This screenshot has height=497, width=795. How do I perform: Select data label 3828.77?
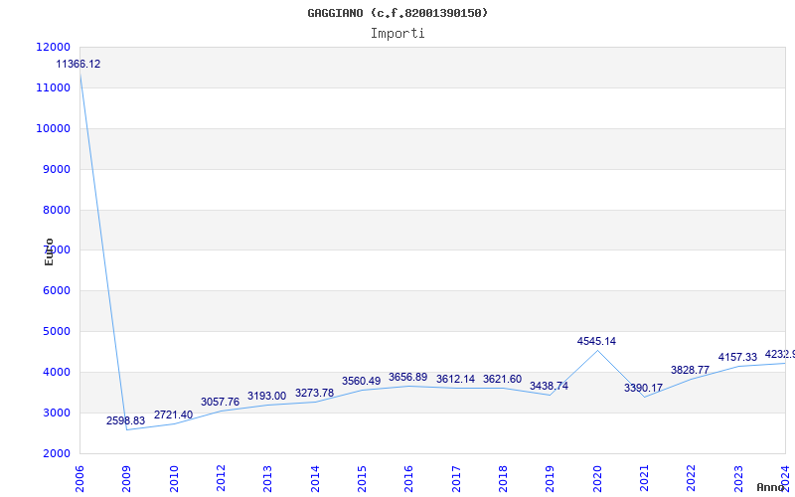click(690, 370)
